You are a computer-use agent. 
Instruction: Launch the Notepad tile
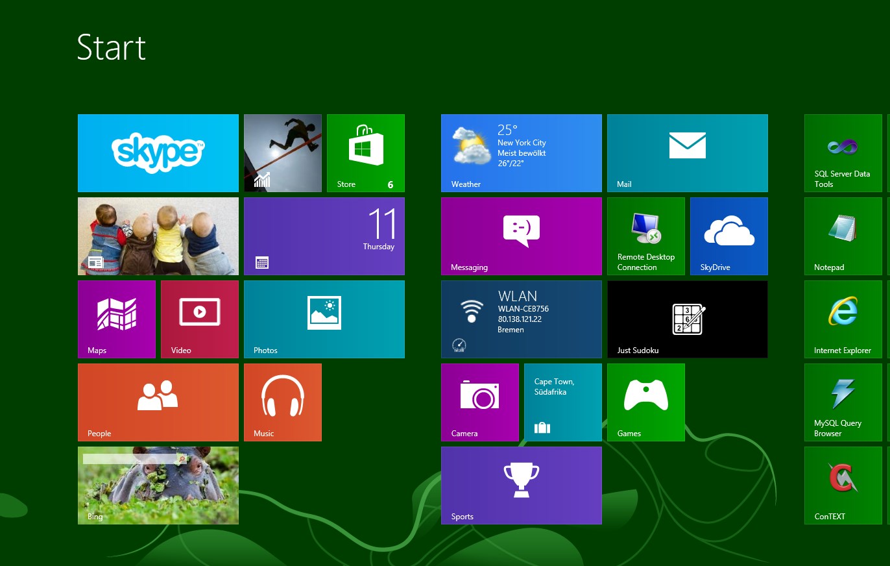[843, 236]
